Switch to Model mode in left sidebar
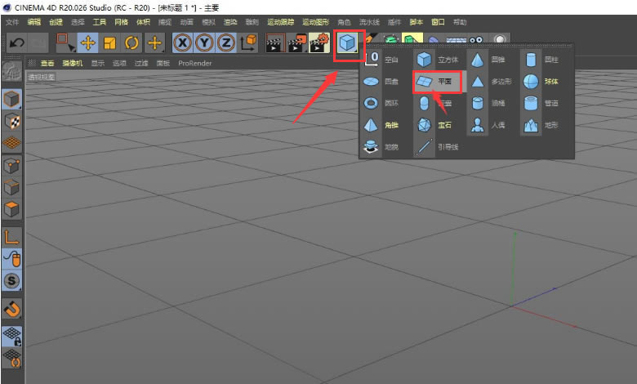 [11, 99]
